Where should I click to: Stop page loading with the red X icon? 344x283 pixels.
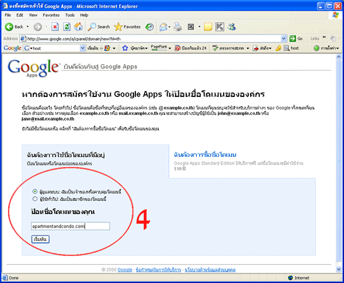tap(55, 27)
